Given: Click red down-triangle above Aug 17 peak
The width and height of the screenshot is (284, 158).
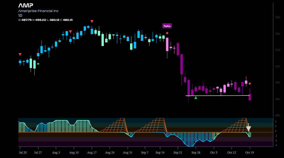Looking at the screenshot, I should pos(92,21).
